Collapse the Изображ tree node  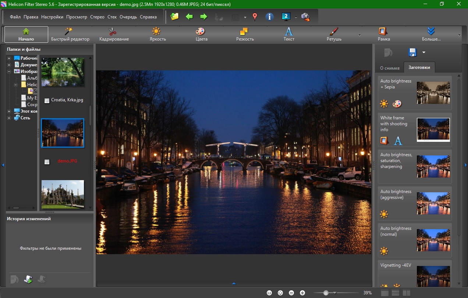click(x=9, y=71)
